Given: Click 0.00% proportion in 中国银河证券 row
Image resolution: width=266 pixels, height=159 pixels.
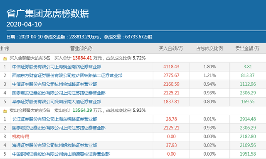Looking at the screenshot, I should tap(209, 154).
